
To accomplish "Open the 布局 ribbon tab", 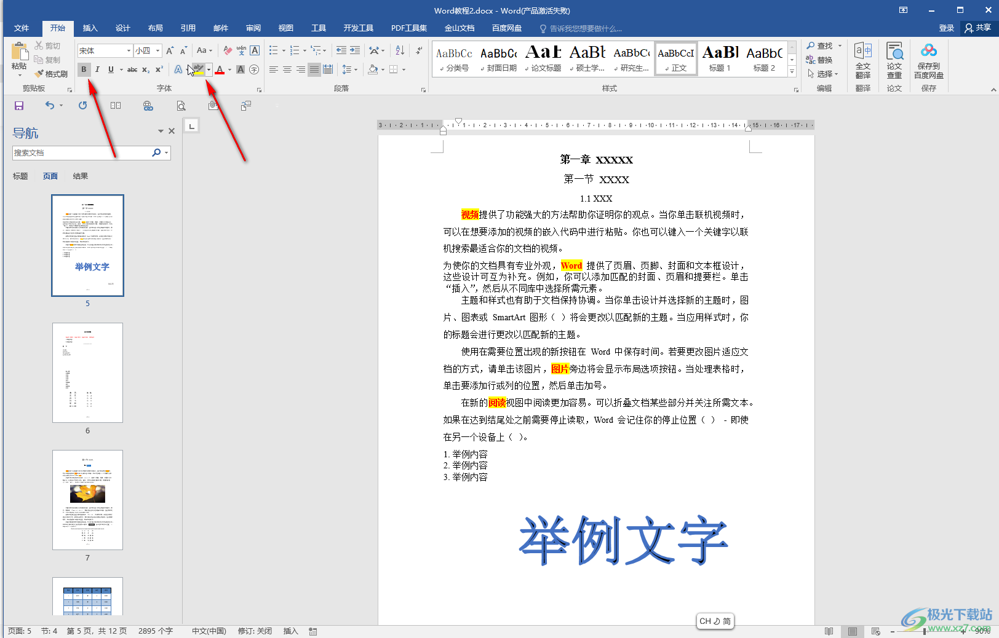I will [156, 28].
